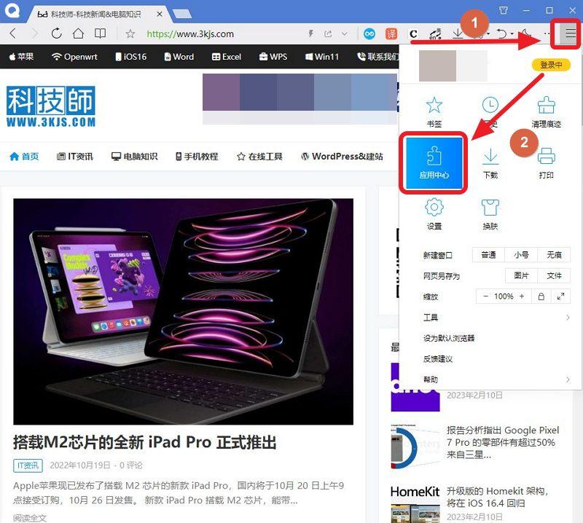Viewport: 583px width, 523px height.
Task: Open the reading mode book icon
Action: click(x=100, y=34)
